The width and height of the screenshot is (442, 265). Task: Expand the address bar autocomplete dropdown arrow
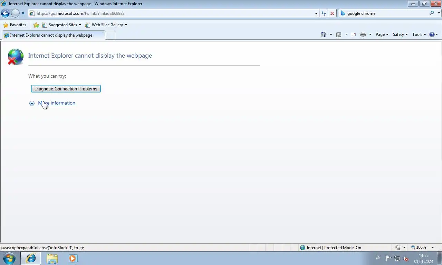[316, 13]
